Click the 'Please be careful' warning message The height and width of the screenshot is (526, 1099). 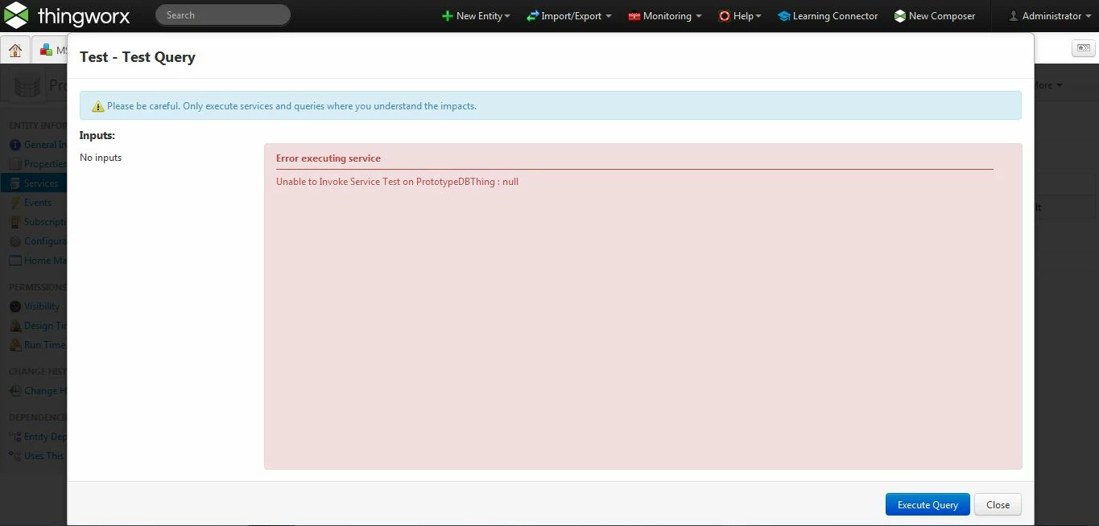[x=291, y=106]
